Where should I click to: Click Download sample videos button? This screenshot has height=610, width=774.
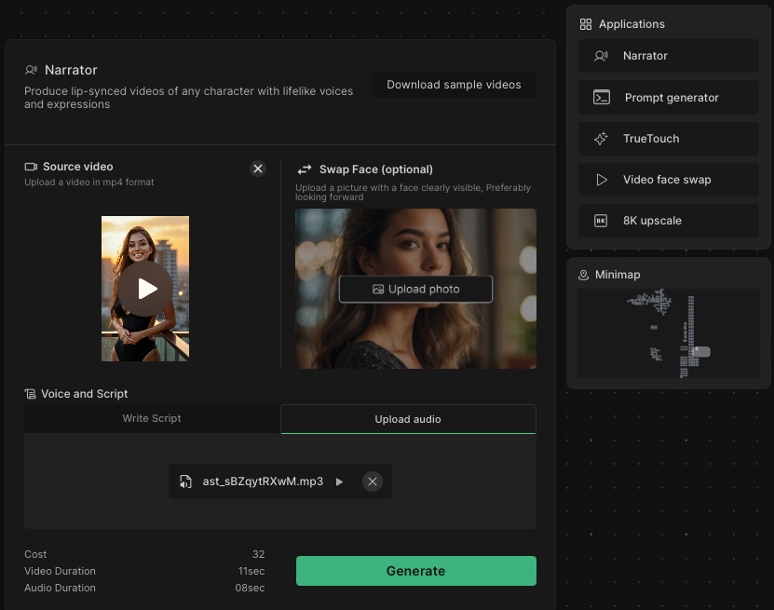(x=454, y=85)
